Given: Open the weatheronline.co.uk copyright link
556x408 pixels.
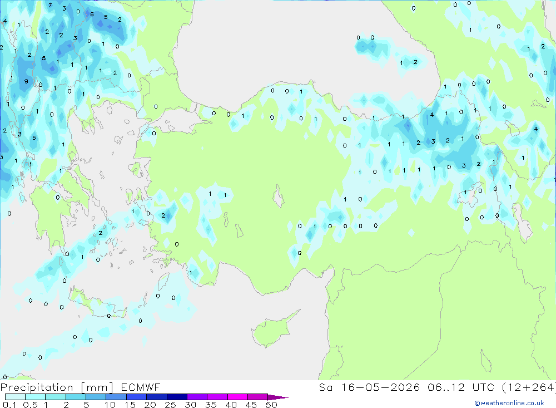Looking at the screenshot, I should (509, 403).
